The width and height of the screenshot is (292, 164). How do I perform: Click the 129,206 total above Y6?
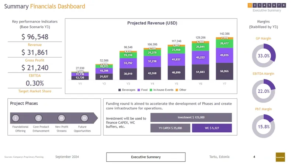point(201,38)
